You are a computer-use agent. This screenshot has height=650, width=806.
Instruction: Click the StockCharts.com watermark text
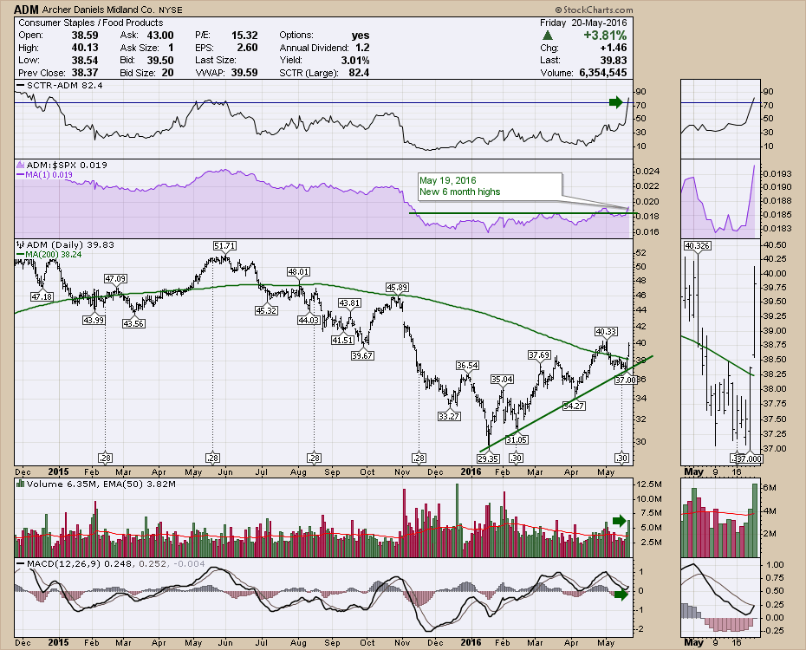594,10
